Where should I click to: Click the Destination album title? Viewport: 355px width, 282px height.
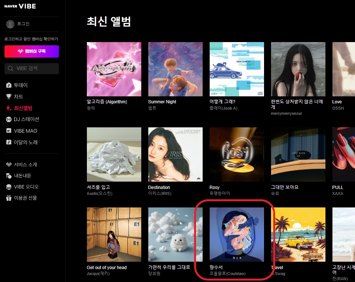coord(159,187)
